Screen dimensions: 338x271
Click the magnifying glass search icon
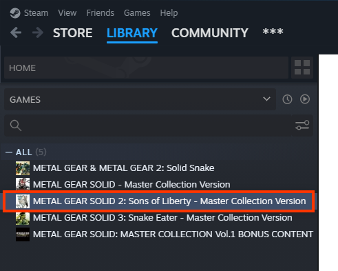pyautogui.click(x=16, y=126)
